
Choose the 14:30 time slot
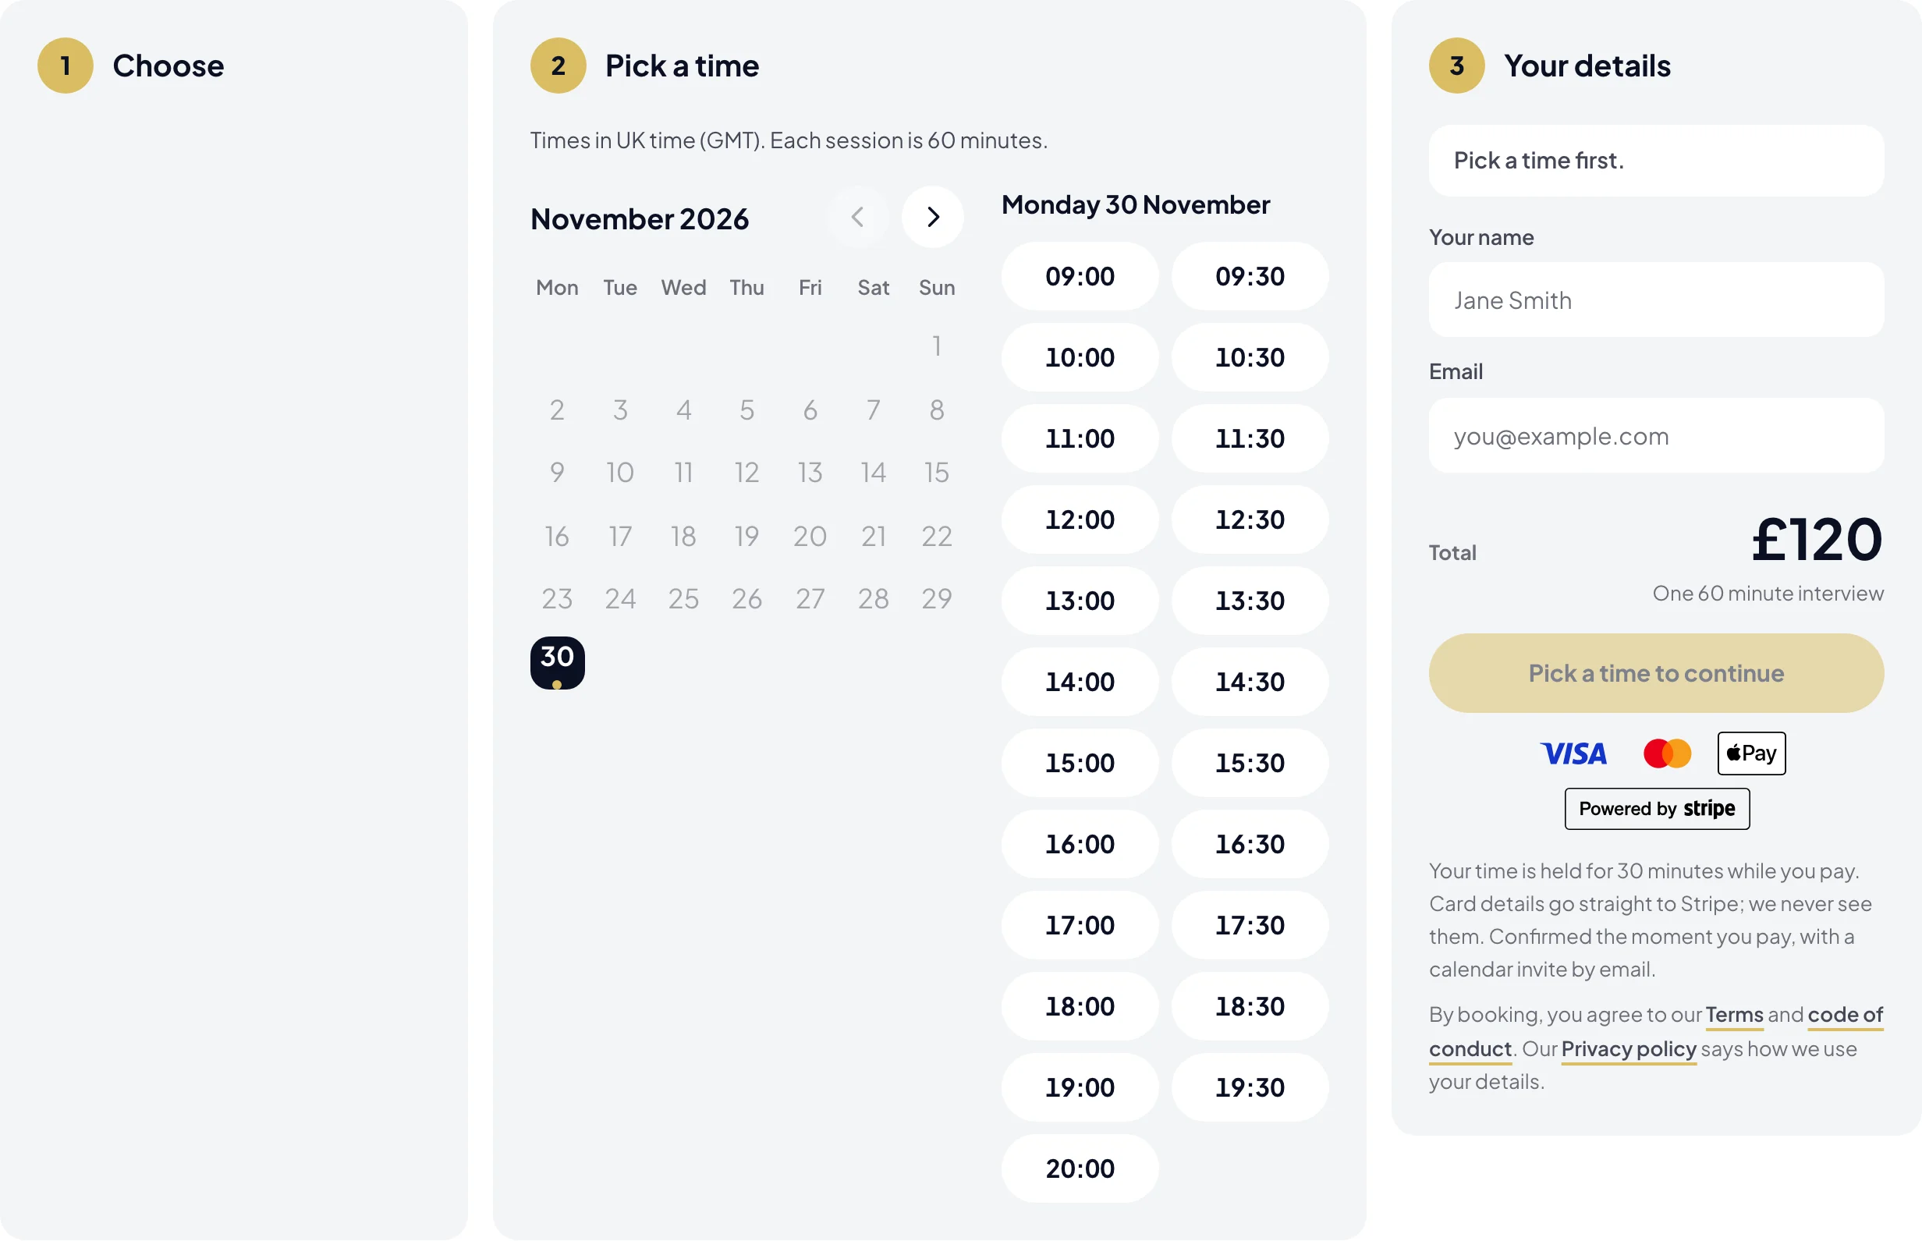point(1250,682)
